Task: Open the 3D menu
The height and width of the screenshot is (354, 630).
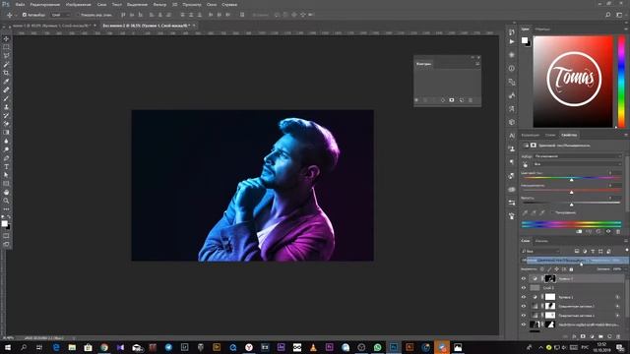Action: point(175,4)
